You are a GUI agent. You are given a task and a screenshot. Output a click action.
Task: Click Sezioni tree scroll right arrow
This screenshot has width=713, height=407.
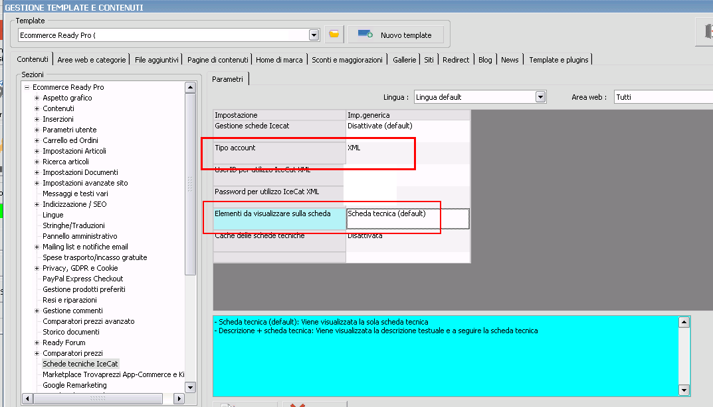click(179, 399)
